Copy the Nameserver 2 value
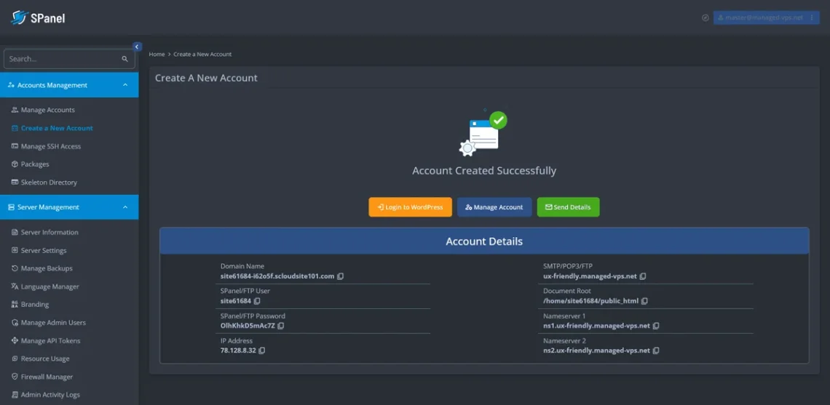Image resolution: width=830 pixels, height=405 pixels. tap(656, 350)
